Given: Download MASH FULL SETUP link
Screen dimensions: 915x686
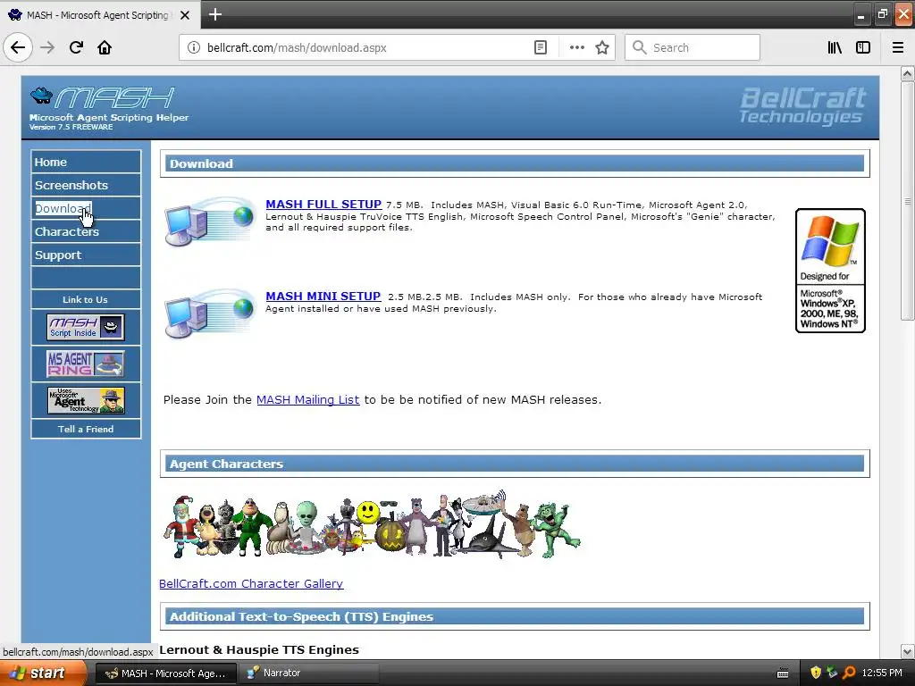Looking at the screenshot, I should (323, 205).
